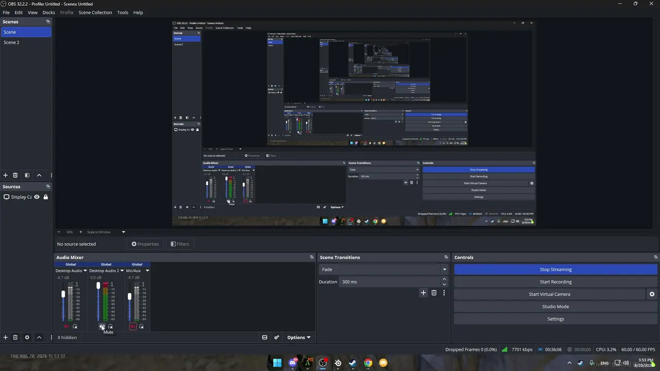
Task: Mute the Desktop Audio 2 channel
Action: point(102,327)
